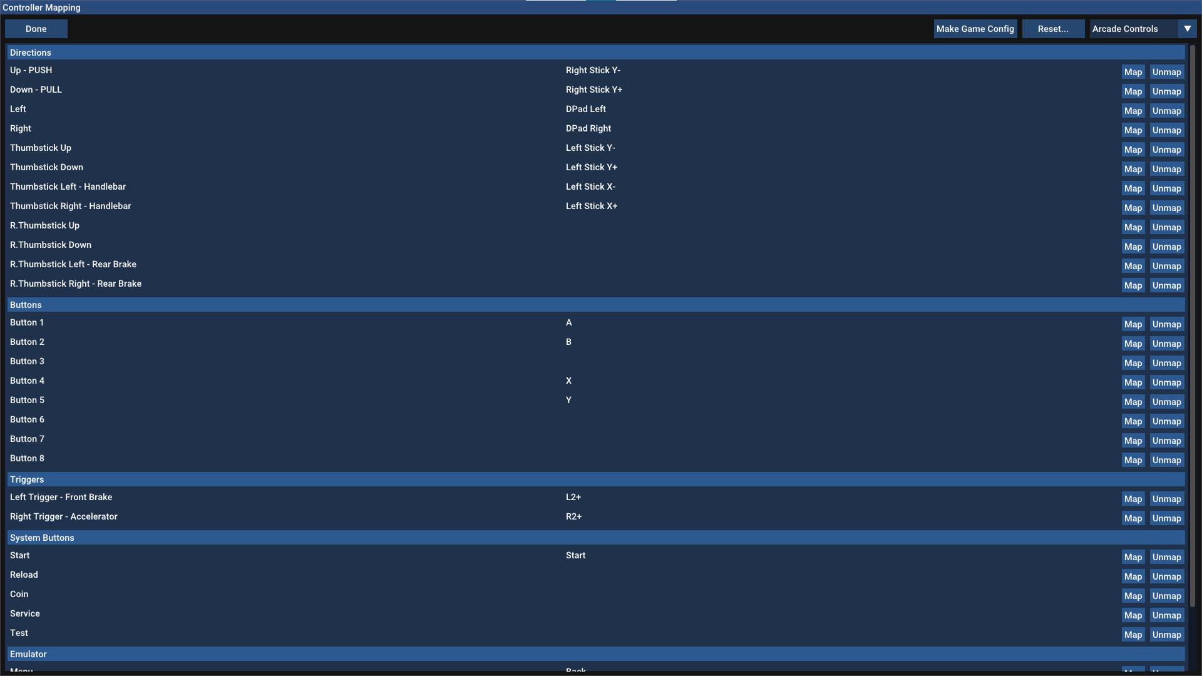The width and height of the screenshot is (1202, 676).
Task: Click the Done button
Action: pos(36,29)
